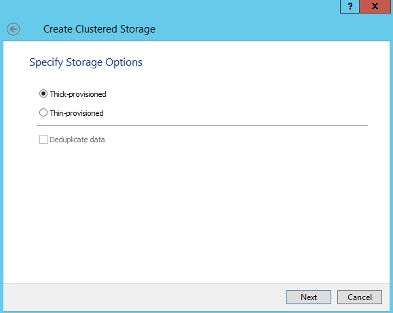Switch provisioning to Thin-provisioned
Viewport: 393px width, 313px height.
point(43,112)
